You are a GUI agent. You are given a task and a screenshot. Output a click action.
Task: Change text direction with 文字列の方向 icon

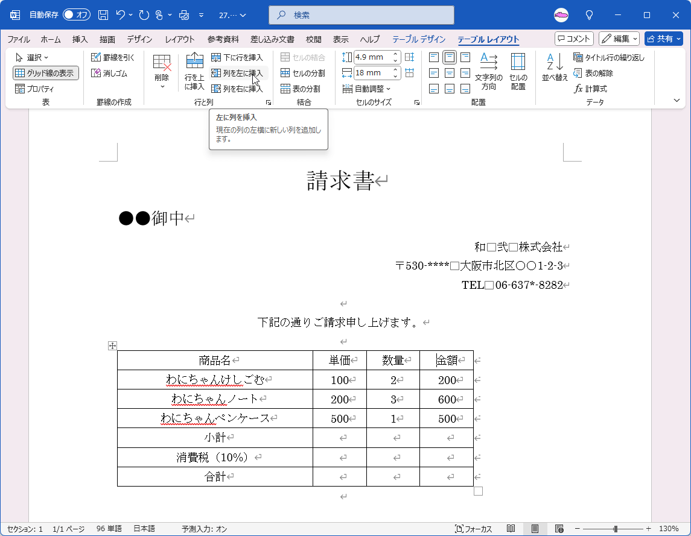[489, 71]
